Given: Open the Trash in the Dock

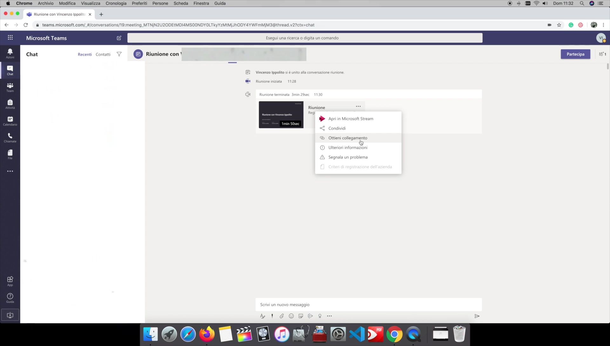Looking at the screenshot, I should (459, 334).
